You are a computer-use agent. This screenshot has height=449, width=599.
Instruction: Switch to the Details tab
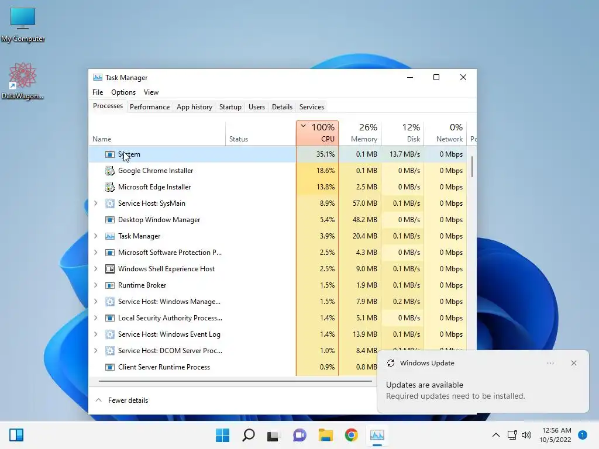coord(283,107)
